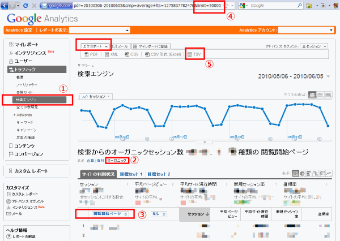The image size is (340, 241).
Task: Collapse the graph with the small arrow below chart
Action: (205, 142)
